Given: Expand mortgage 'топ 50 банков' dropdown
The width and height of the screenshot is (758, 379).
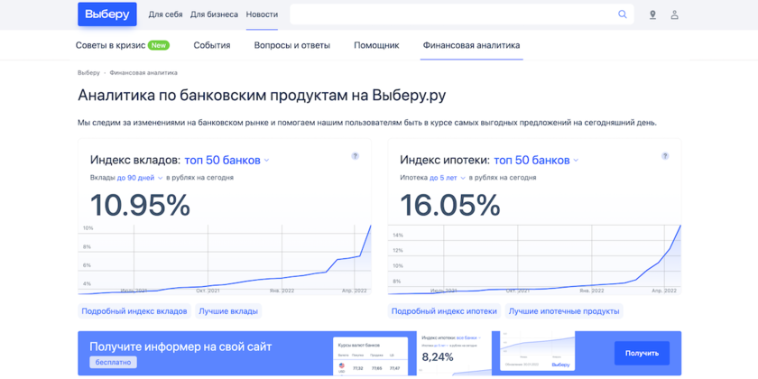Looking at the screenshot, I should click(536, 161).
